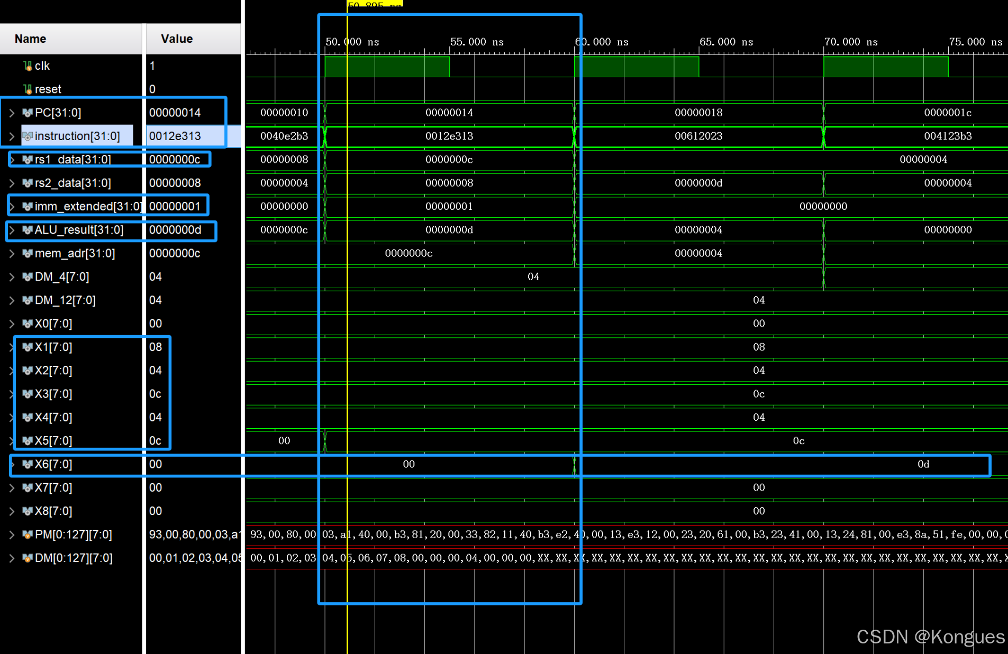Select the reset signal name
The height and width of the screenshot is (654, 1008).
pos(48,89)
